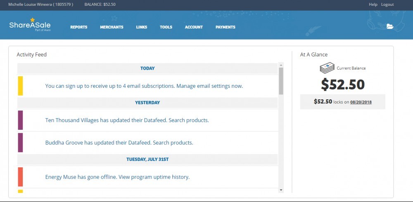Open the folder icon in the header
The height and width of the screenshot is (202, 413).
390,26
